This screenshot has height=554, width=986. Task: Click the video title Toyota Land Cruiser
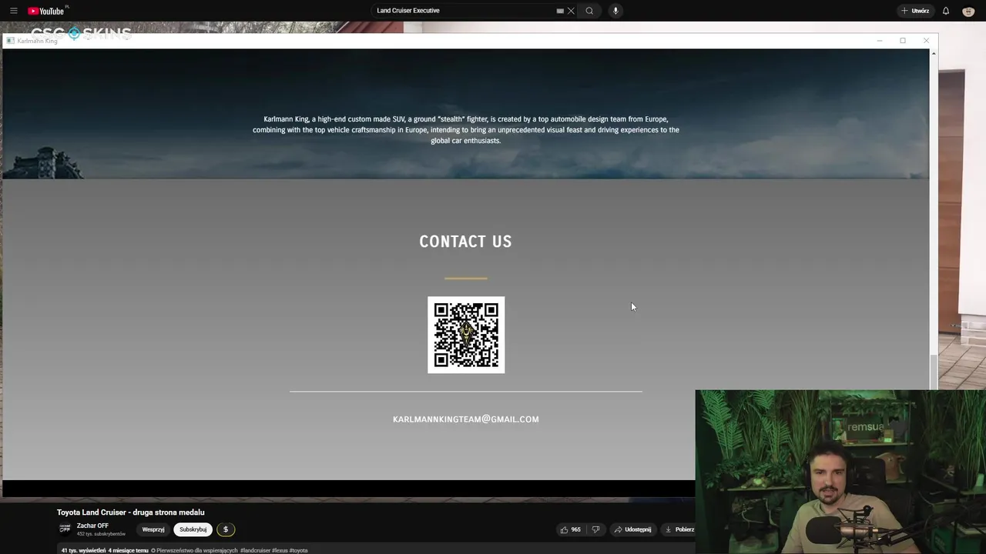pyautogui.click(x=131, y=512)
